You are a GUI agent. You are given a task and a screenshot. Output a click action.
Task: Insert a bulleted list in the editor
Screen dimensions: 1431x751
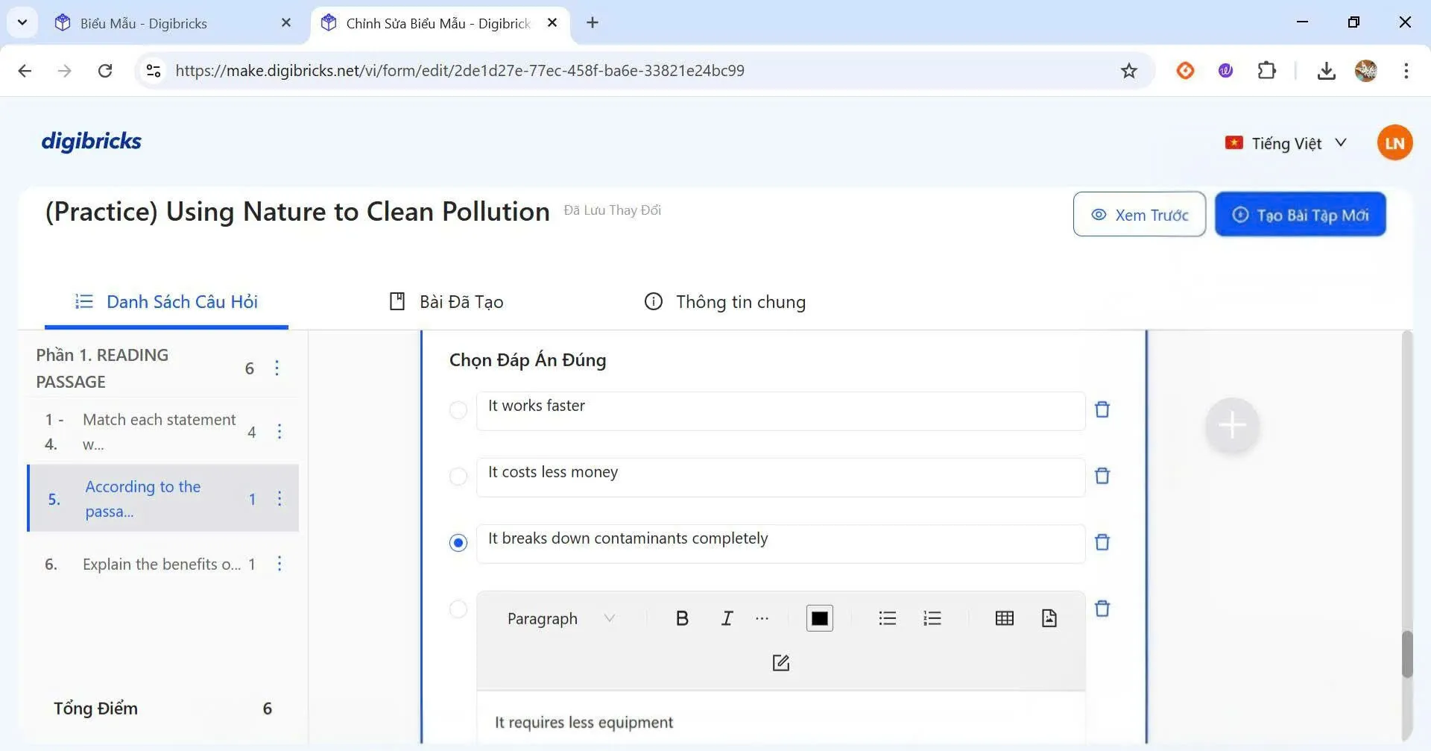coord(887,618)
